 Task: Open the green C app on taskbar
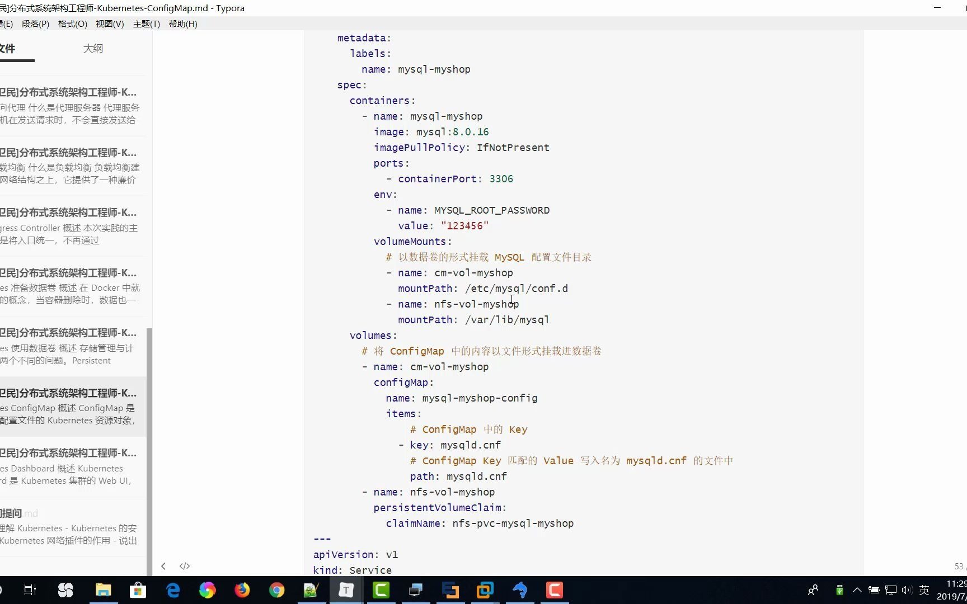coord(381,590)
